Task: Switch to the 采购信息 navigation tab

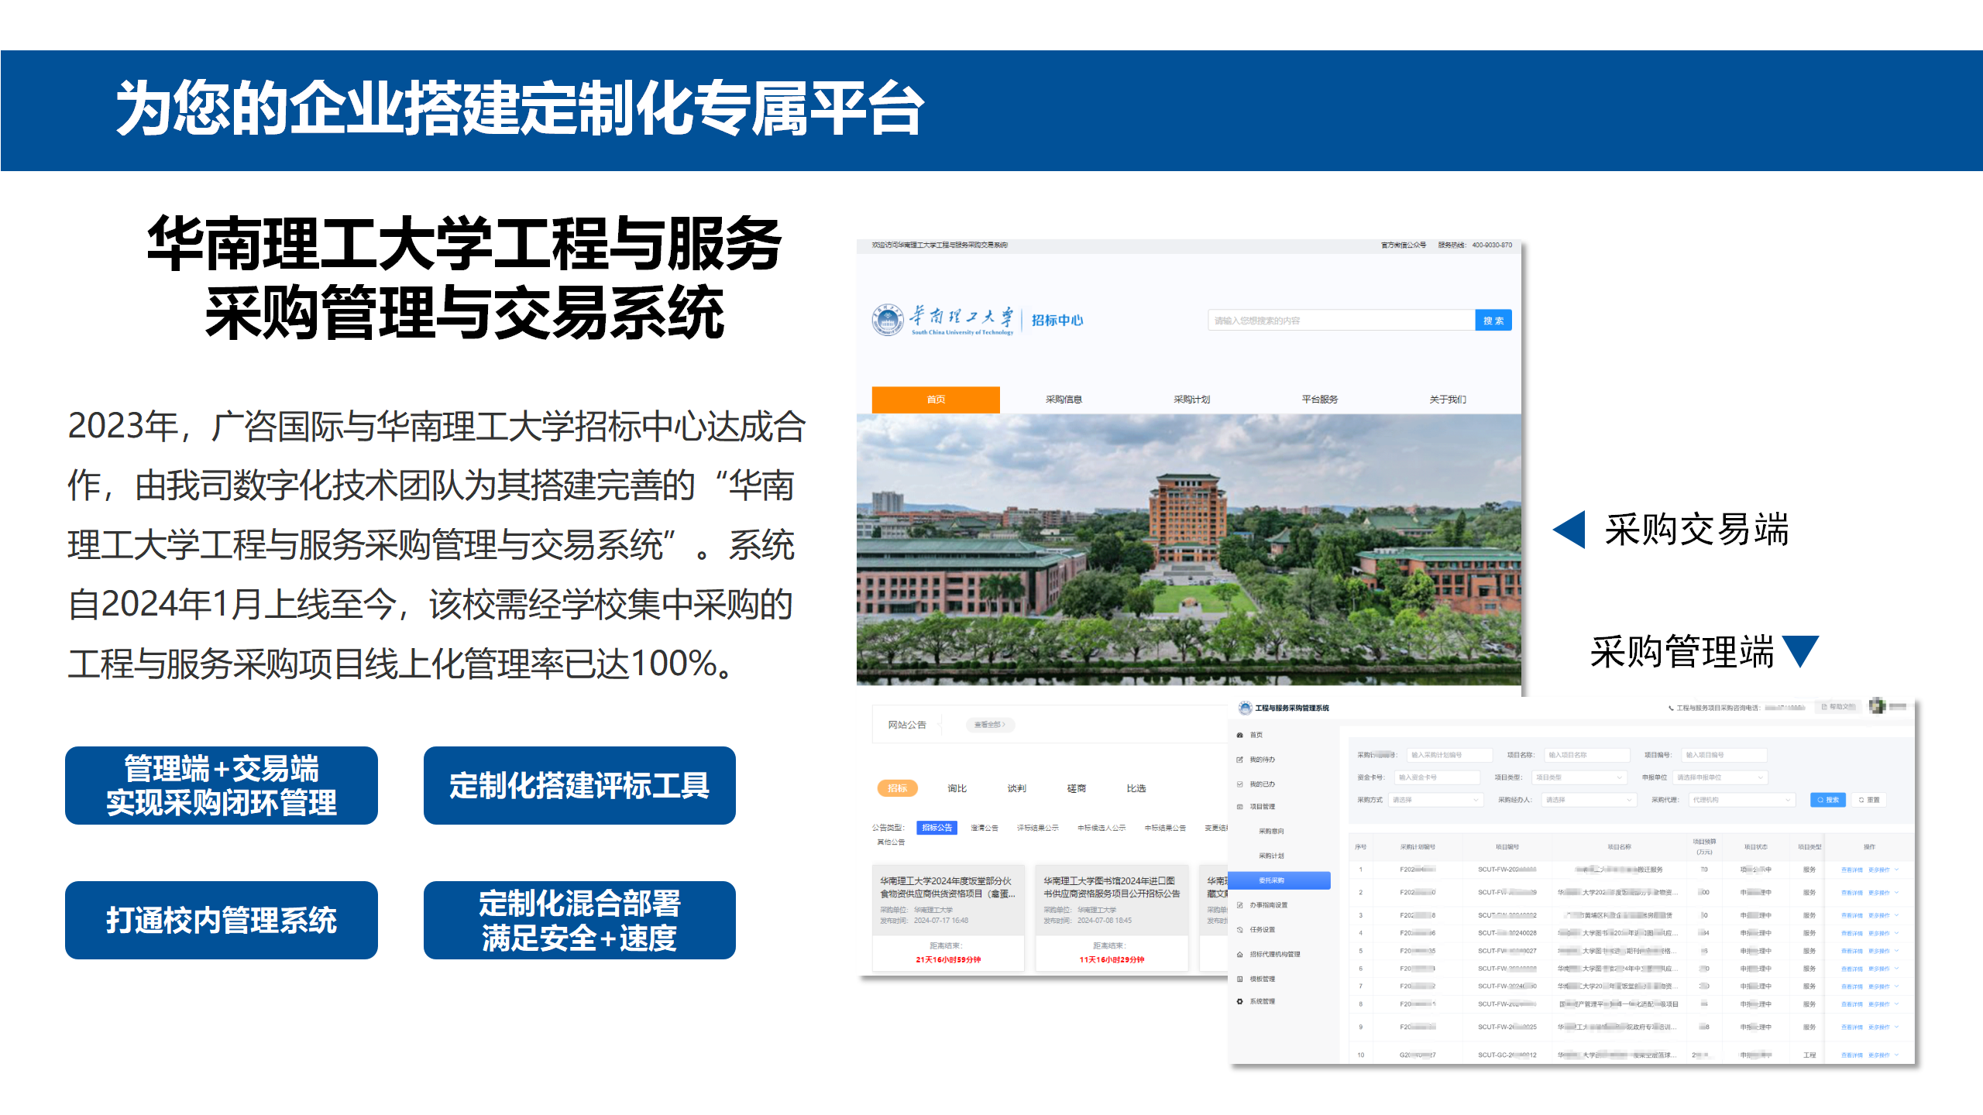Action: (1065, 398)
